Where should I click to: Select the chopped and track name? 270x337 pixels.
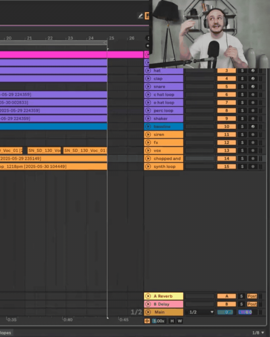click(x=167, y=159)
